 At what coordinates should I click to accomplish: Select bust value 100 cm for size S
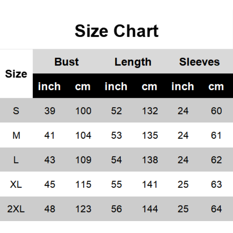coord(83,111)
